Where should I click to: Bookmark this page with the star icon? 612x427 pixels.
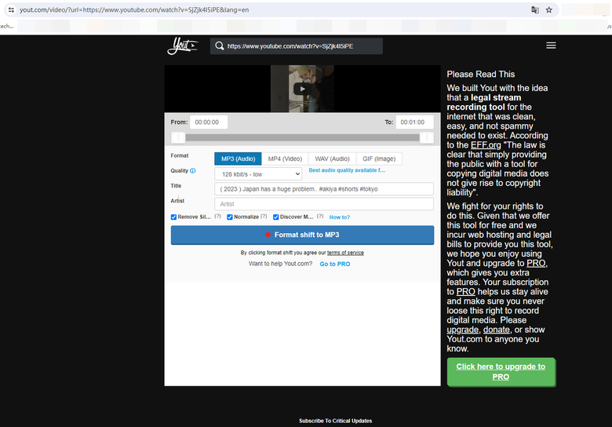[548, 9]
